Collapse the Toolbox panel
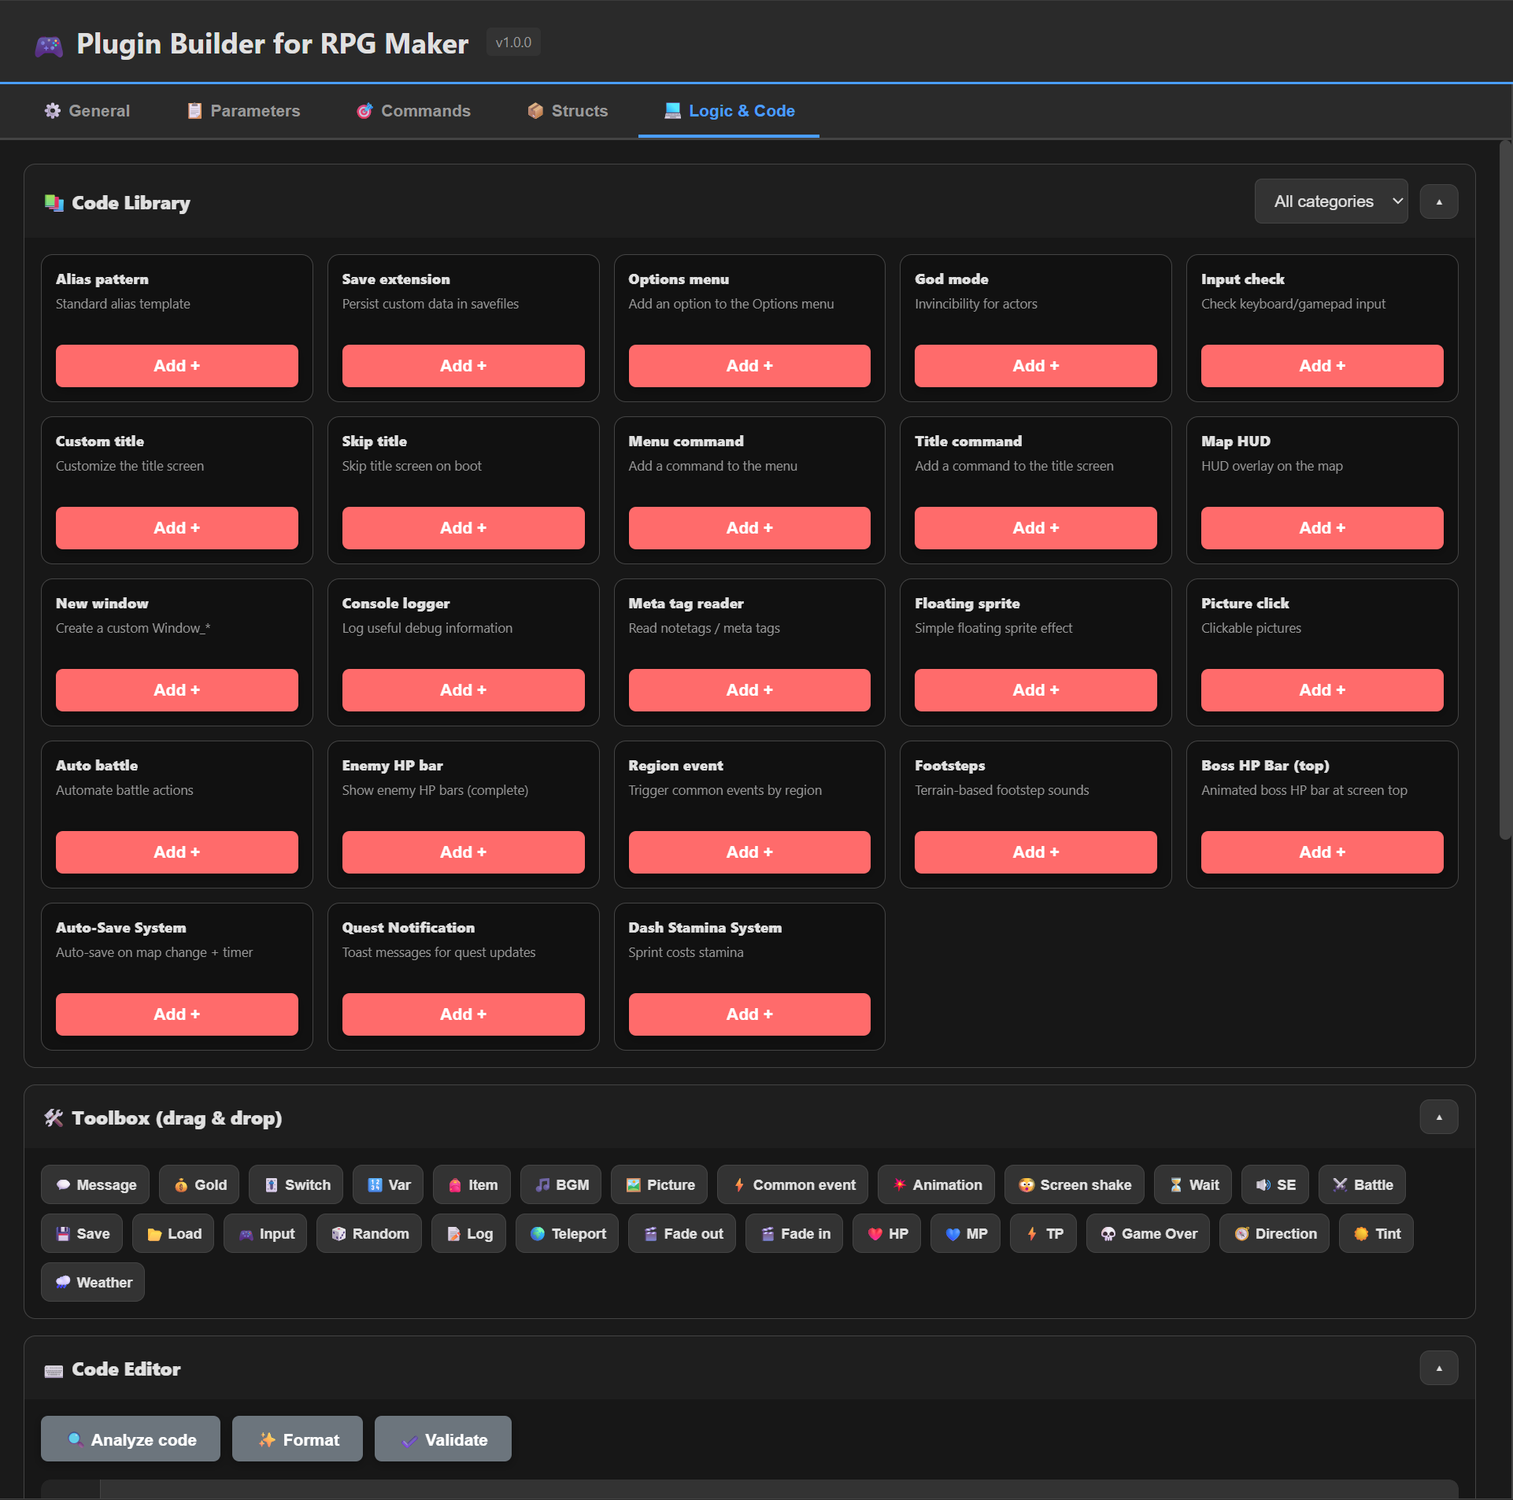This screenshot has width=1513, height=1500. [1438, 1117]
